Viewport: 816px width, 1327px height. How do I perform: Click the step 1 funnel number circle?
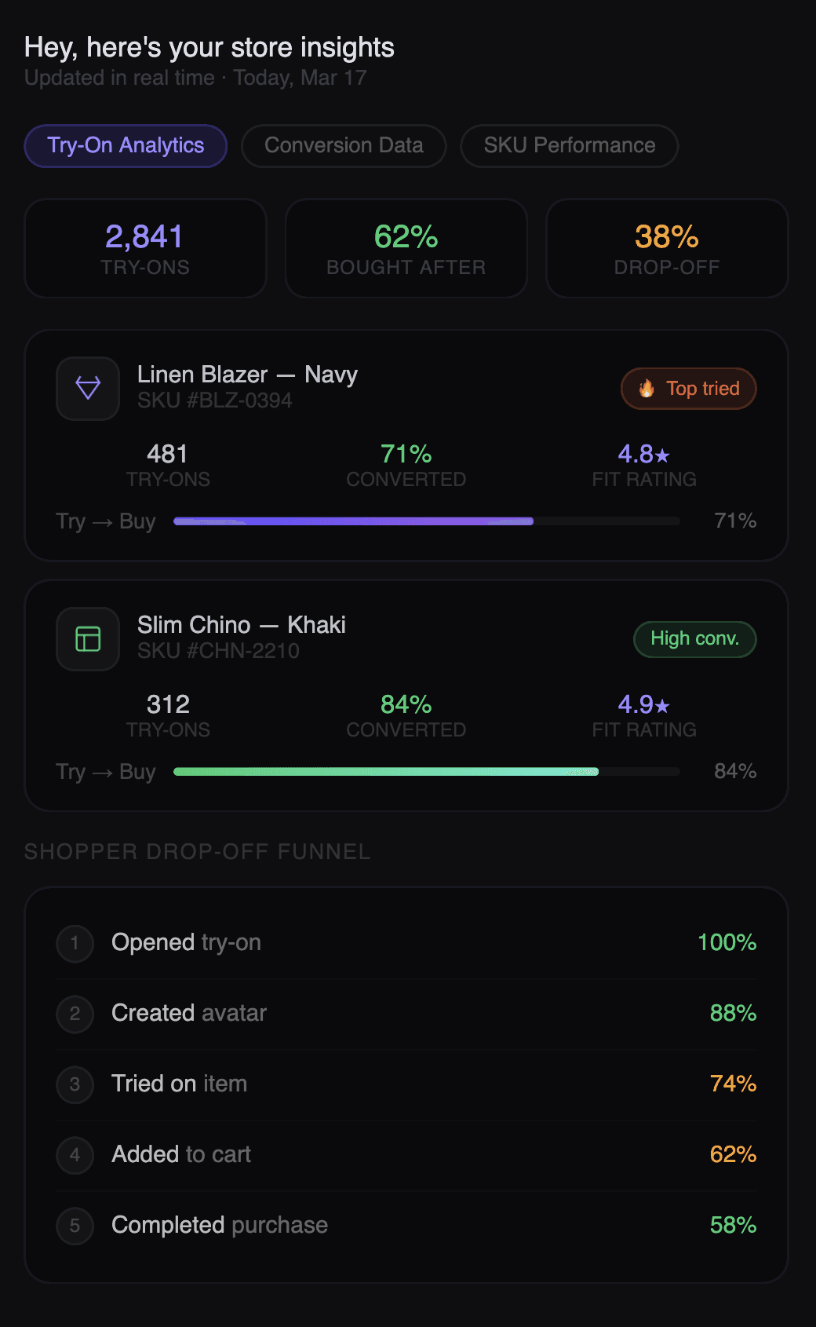(75, 942)
